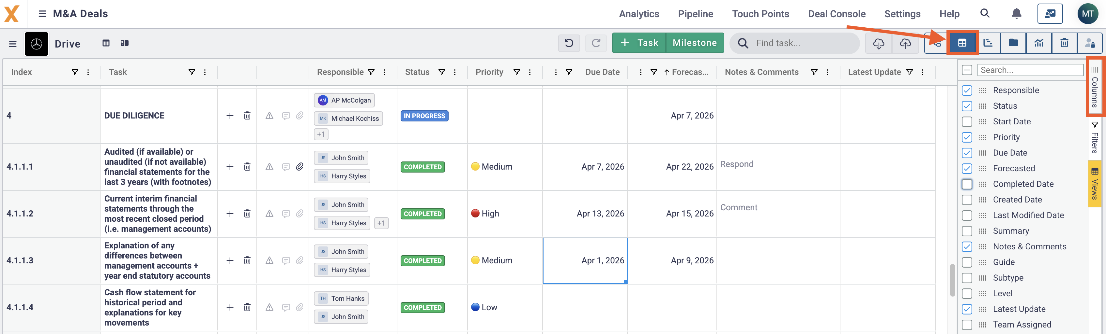Click the cloud download icon
This screenshot has height=334, width=1106.
tap(879, 43)
